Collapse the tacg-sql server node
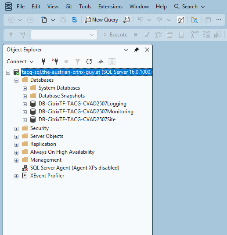Image resolution: width=227 pixels, height=235 pixels. pyautogui.click(x=8, y=73)
